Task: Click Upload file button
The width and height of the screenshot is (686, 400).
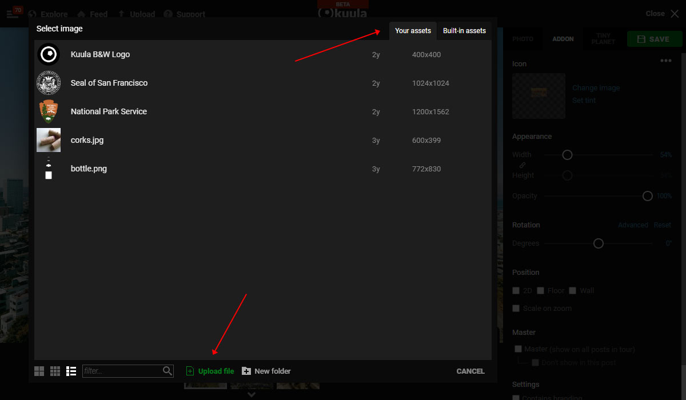Action: (210, 371)
